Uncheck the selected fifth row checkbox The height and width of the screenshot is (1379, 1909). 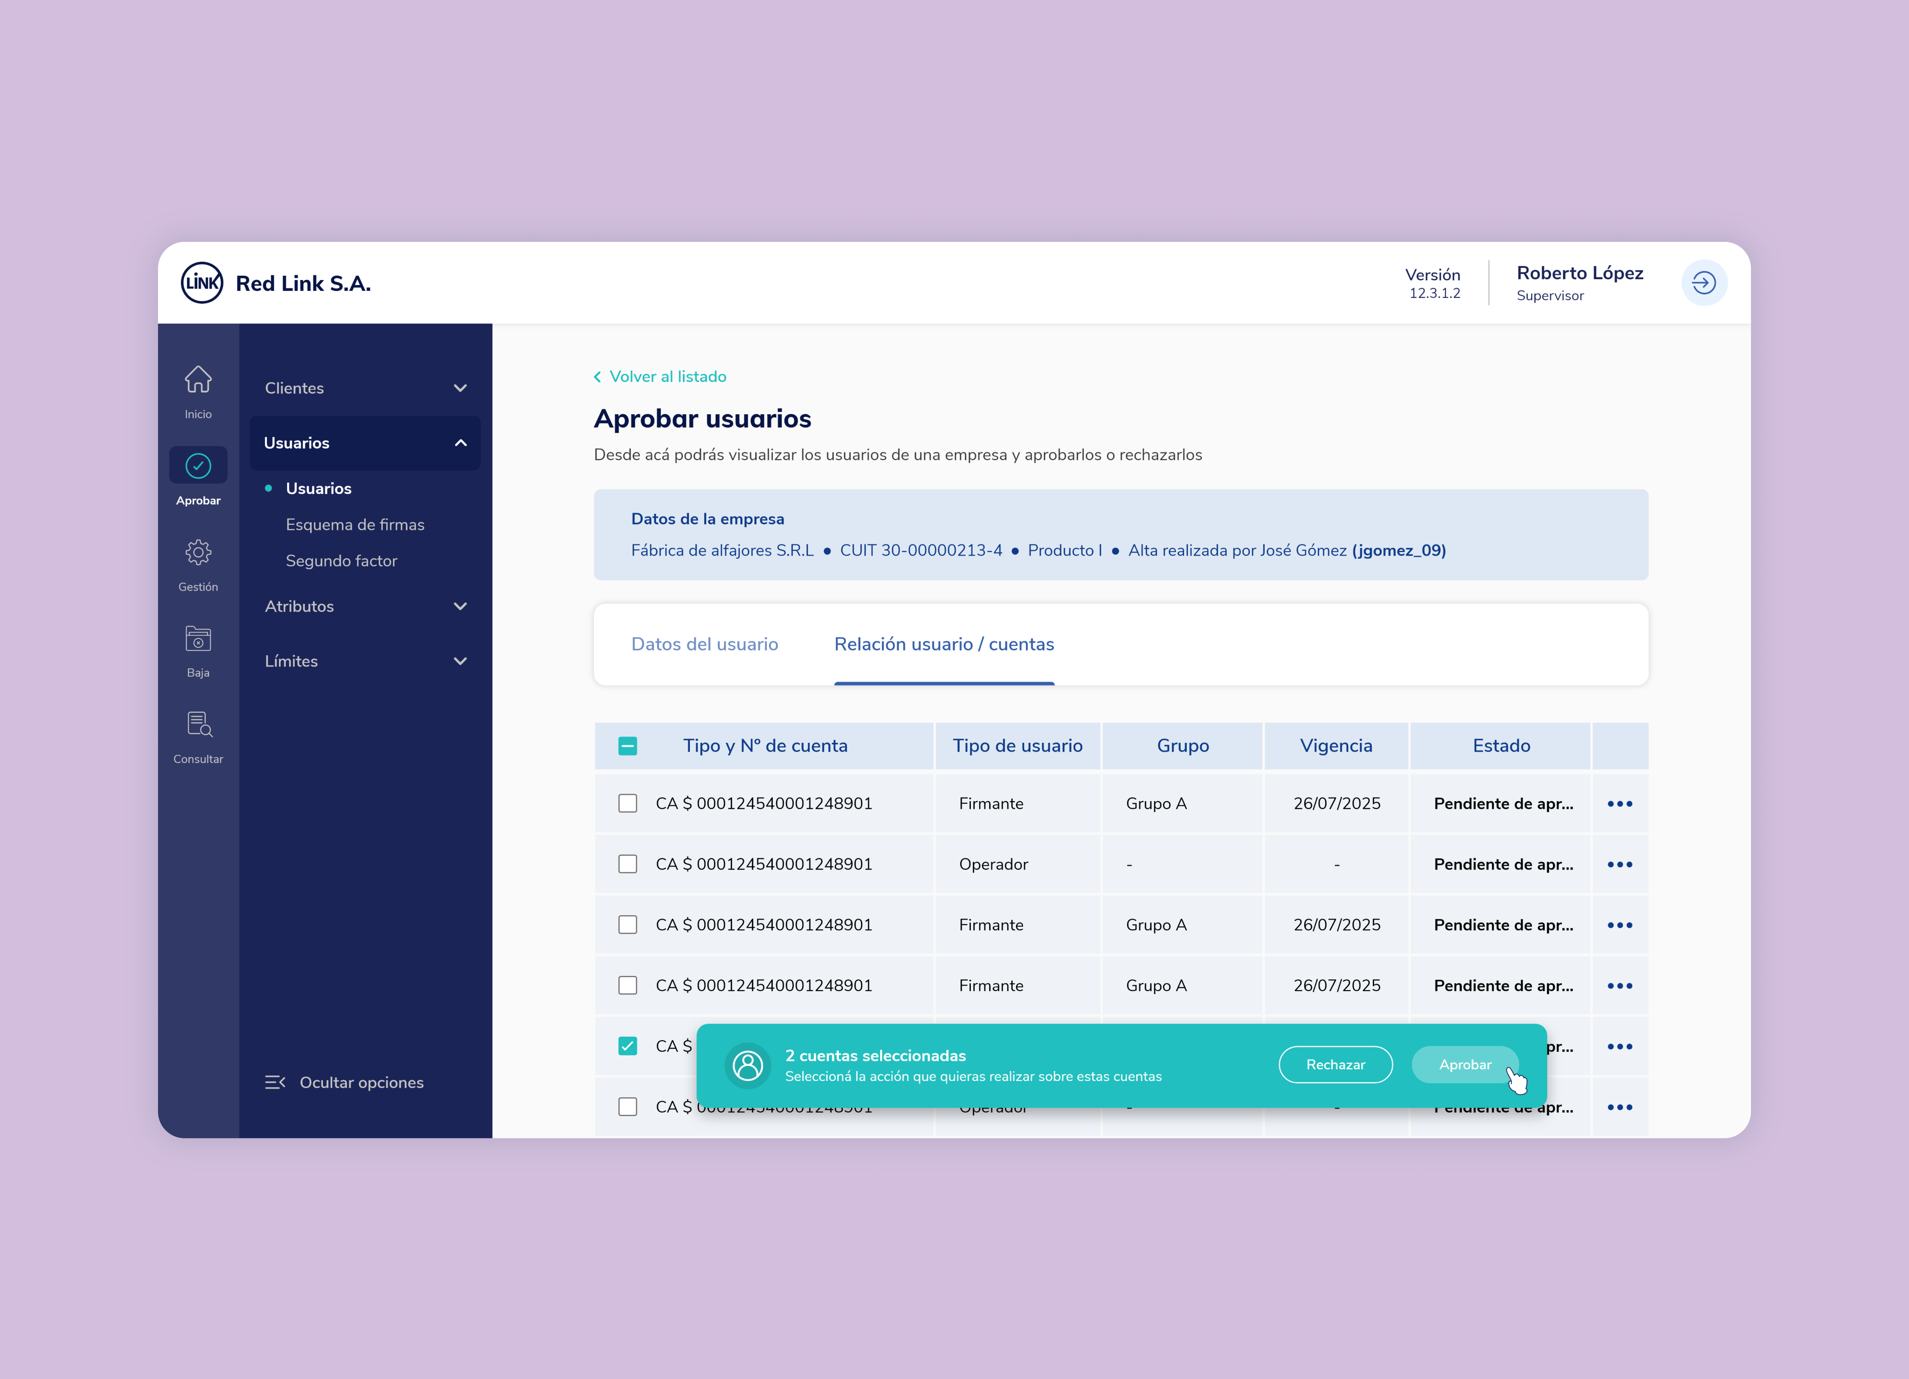(x=627, y=1046)
